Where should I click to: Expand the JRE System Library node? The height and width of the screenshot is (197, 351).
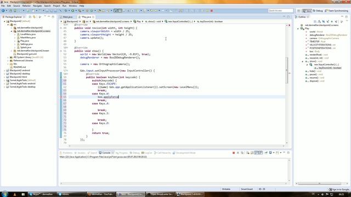click(x=8, y=57)
